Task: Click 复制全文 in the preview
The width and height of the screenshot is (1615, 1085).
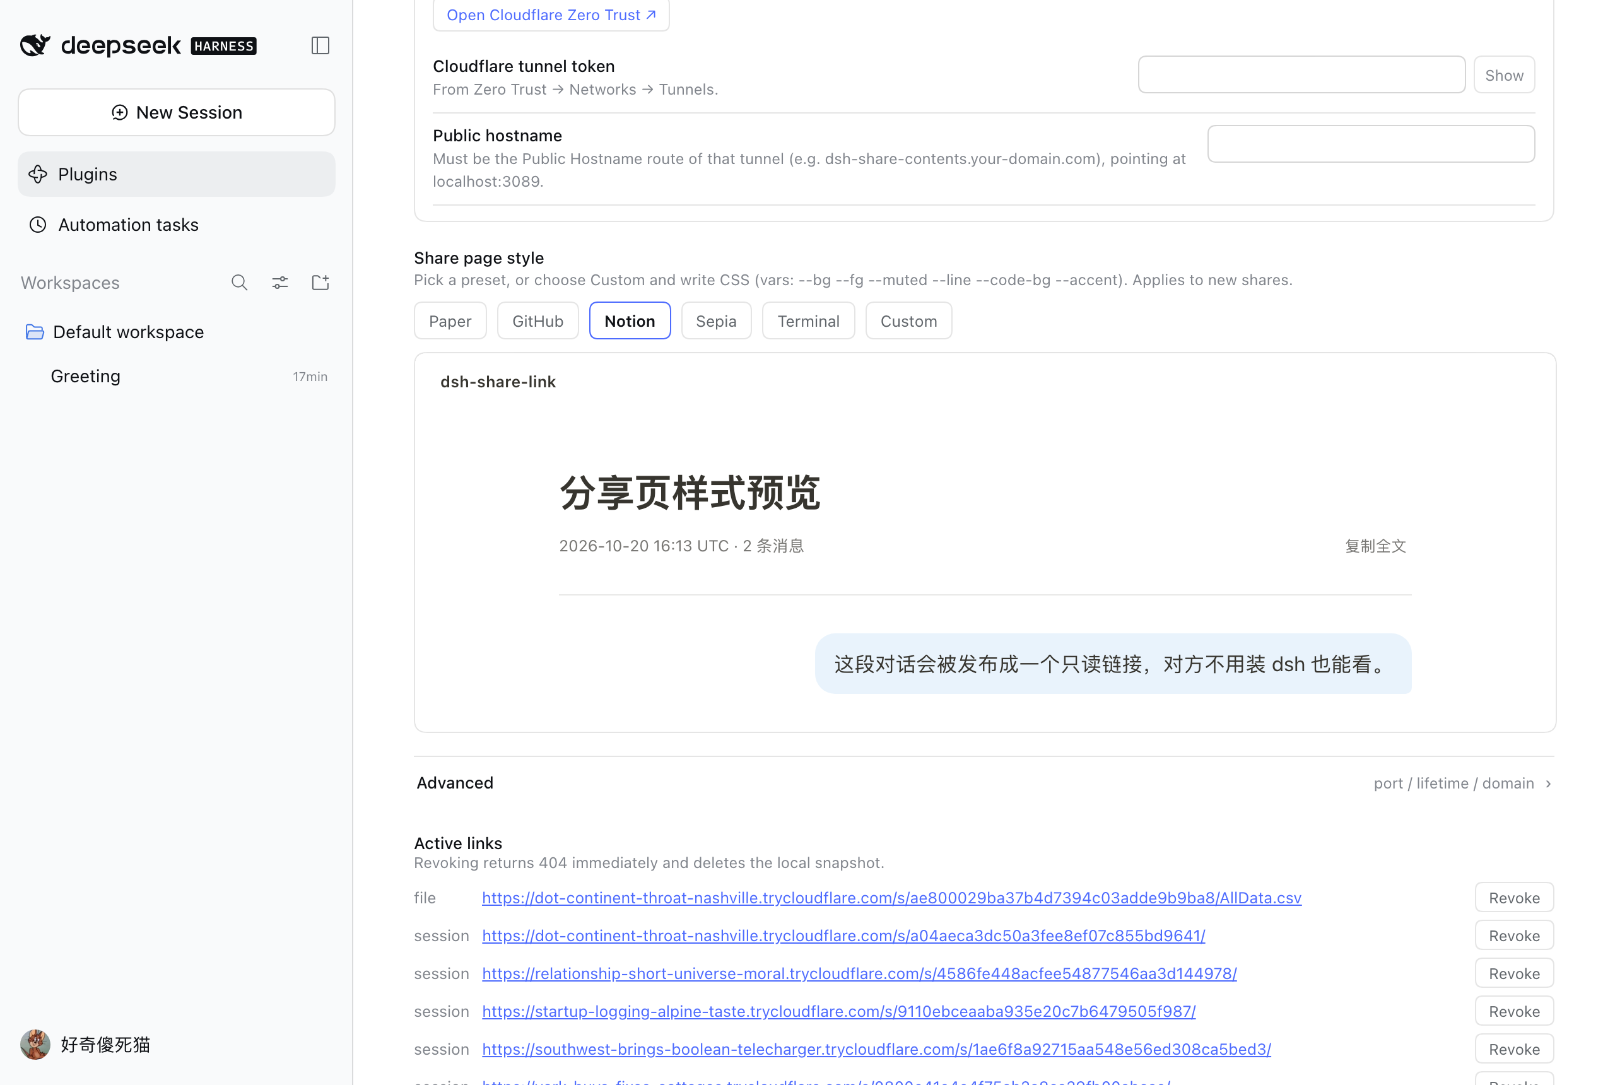Action: click(1375, 546)
